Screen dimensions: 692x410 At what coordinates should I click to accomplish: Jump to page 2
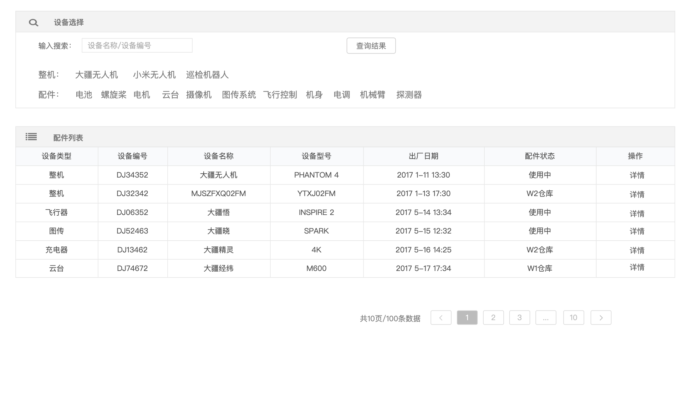tap(493, 318)
